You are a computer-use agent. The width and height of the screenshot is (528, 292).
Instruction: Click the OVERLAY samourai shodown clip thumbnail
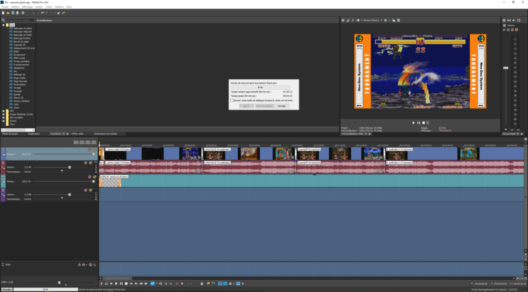tap(110, 182)
